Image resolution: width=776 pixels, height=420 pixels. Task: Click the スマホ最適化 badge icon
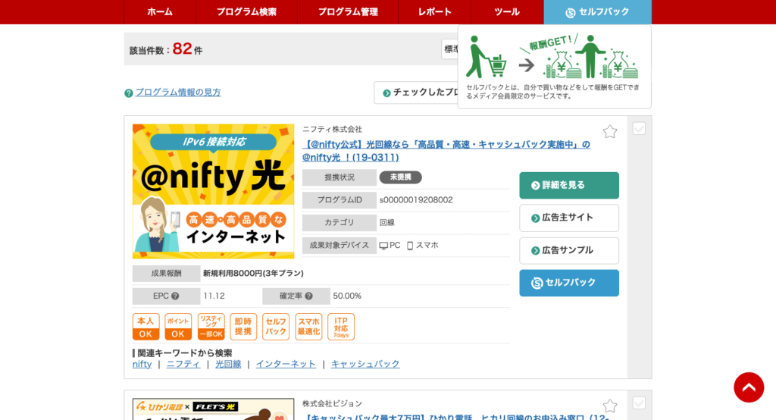[x=308, y=327]
